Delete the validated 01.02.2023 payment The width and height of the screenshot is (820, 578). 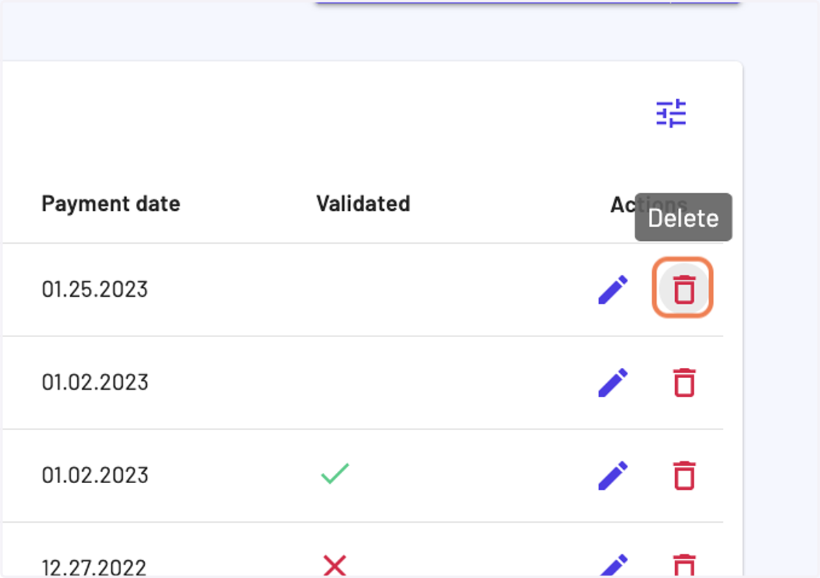(x=684, y=475)
